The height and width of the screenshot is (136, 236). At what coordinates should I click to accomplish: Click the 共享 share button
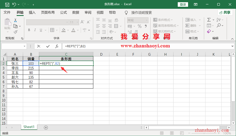[225, 12]
